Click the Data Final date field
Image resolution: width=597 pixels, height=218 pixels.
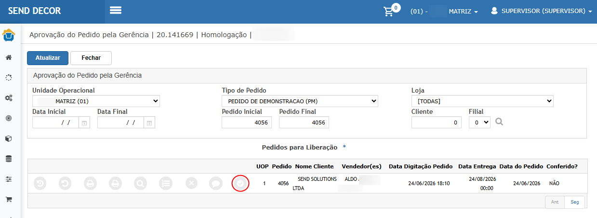tap(120, 123)
